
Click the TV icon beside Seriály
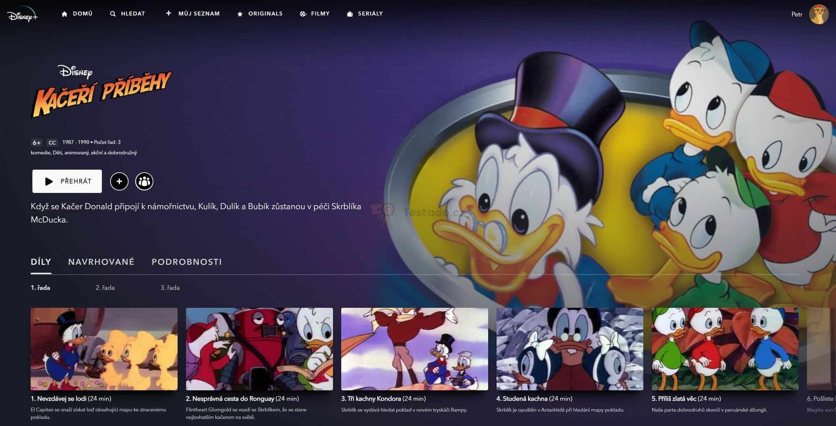point(350,14)
